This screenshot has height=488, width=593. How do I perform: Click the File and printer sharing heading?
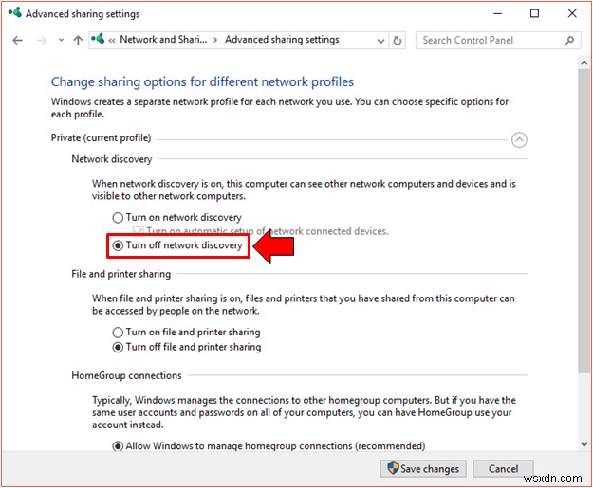point(121,274)
